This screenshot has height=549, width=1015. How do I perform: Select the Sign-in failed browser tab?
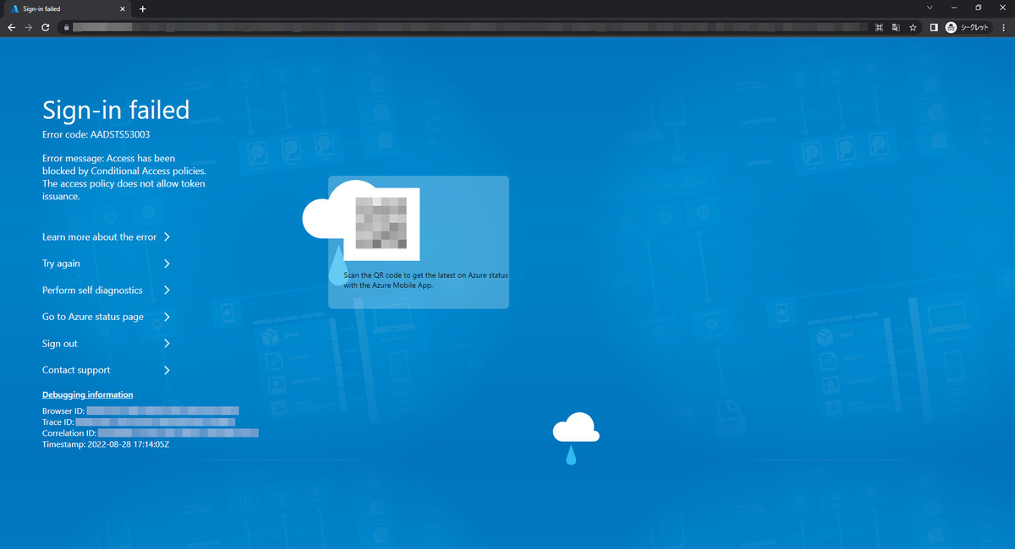click(x=68, y=8)
